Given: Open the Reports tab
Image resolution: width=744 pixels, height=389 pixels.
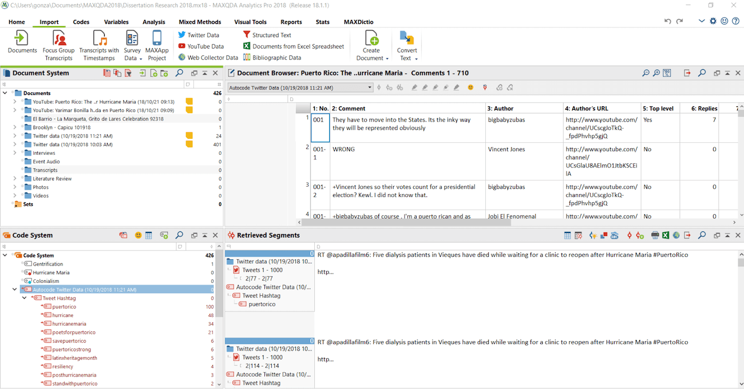Looking at the screenshot, I should click(x=291, y=22).
